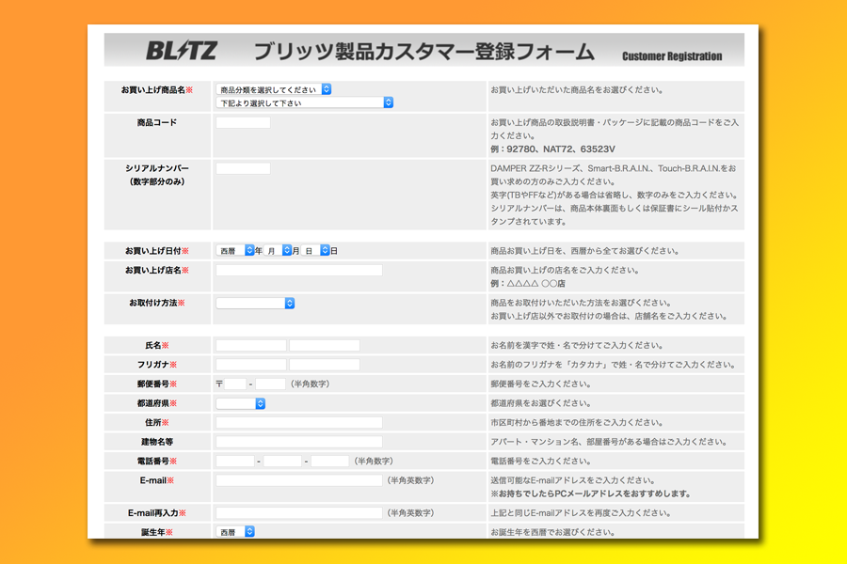Open the 誕生年 西暦 birth year dropdown
847x564 pixels.
(x=235, y=532)
